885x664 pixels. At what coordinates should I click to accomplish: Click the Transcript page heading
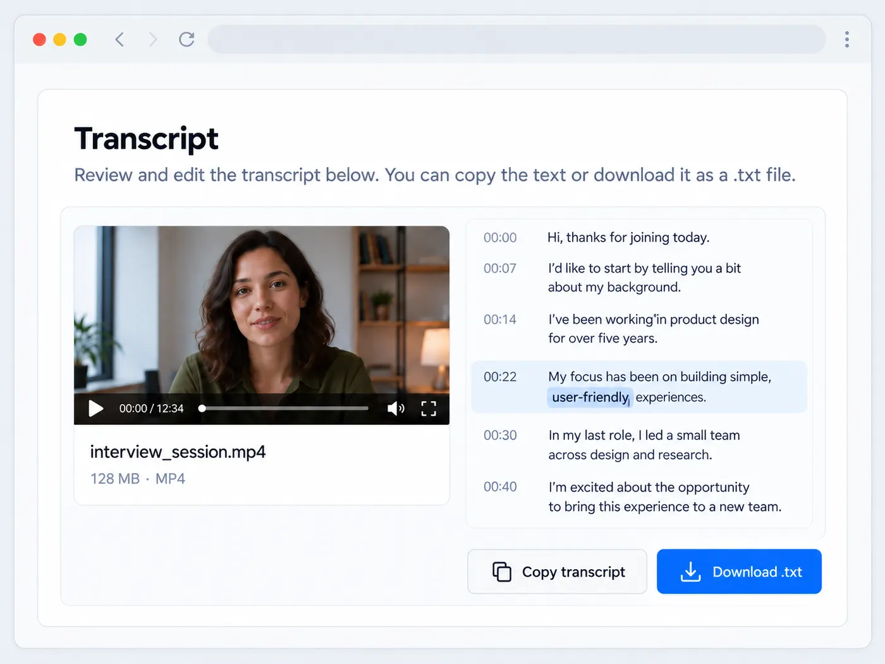pyautogui.click(x=146, y=138)
